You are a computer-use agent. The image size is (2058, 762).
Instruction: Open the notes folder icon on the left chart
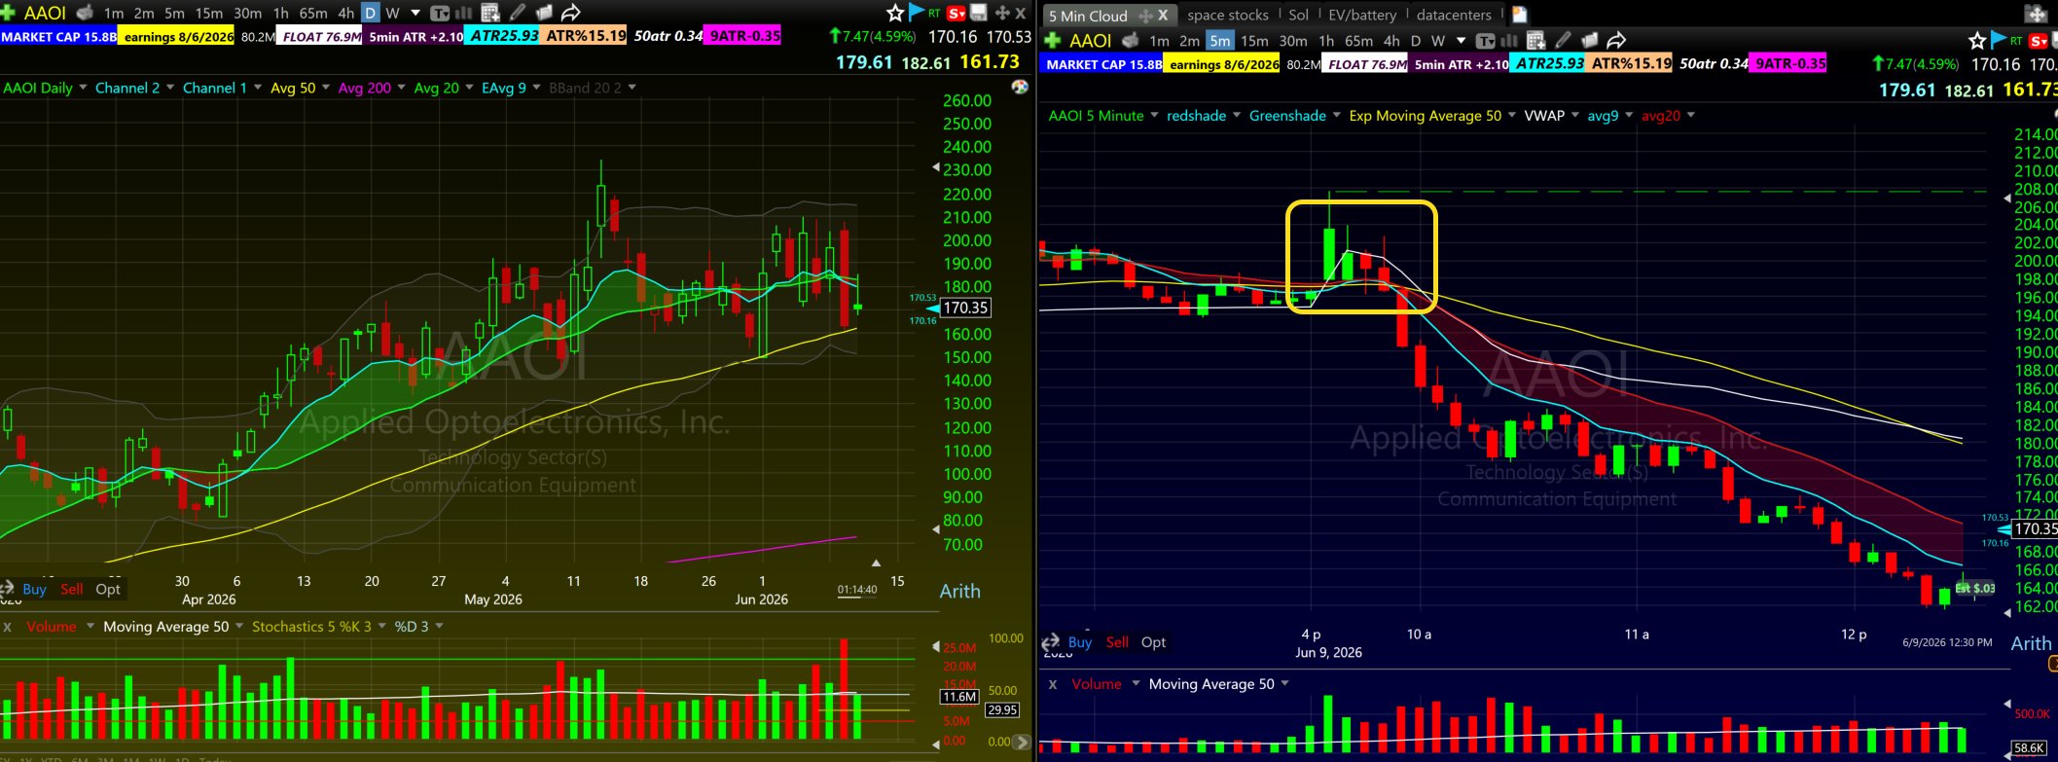[544, 13]
